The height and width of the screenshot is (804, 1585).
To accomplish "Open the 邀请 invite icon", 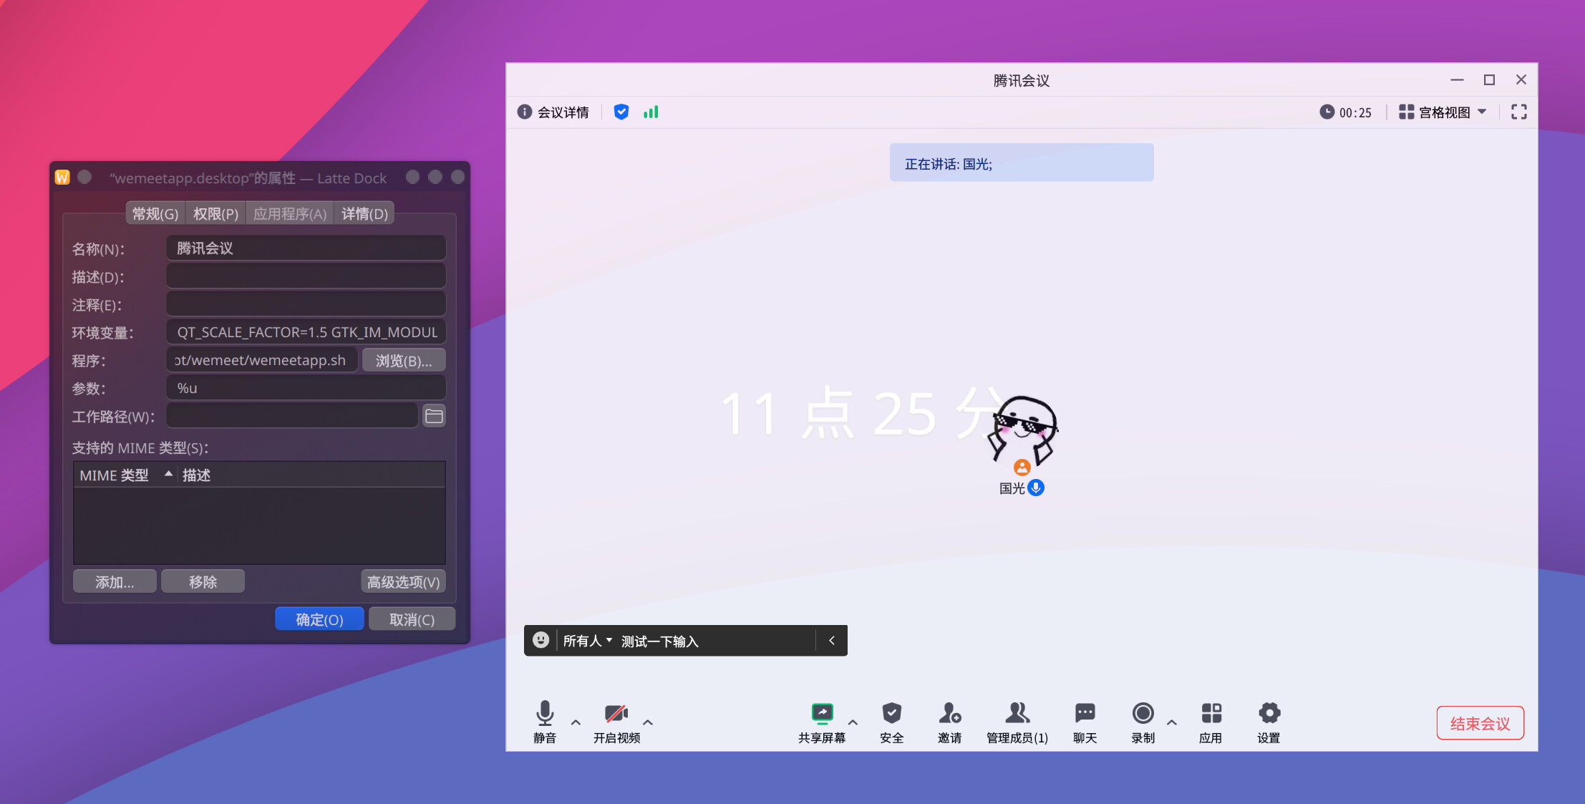I will pos(949,722).
